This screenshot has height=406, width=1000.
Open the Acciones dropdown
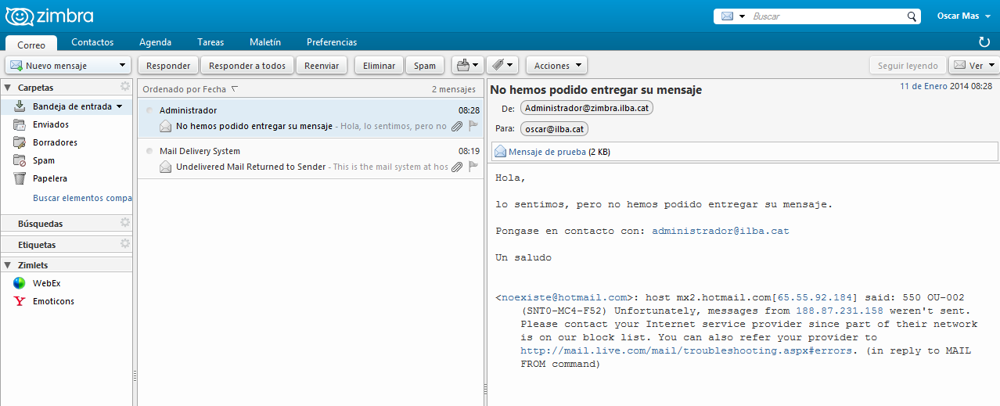click(556, 66)
